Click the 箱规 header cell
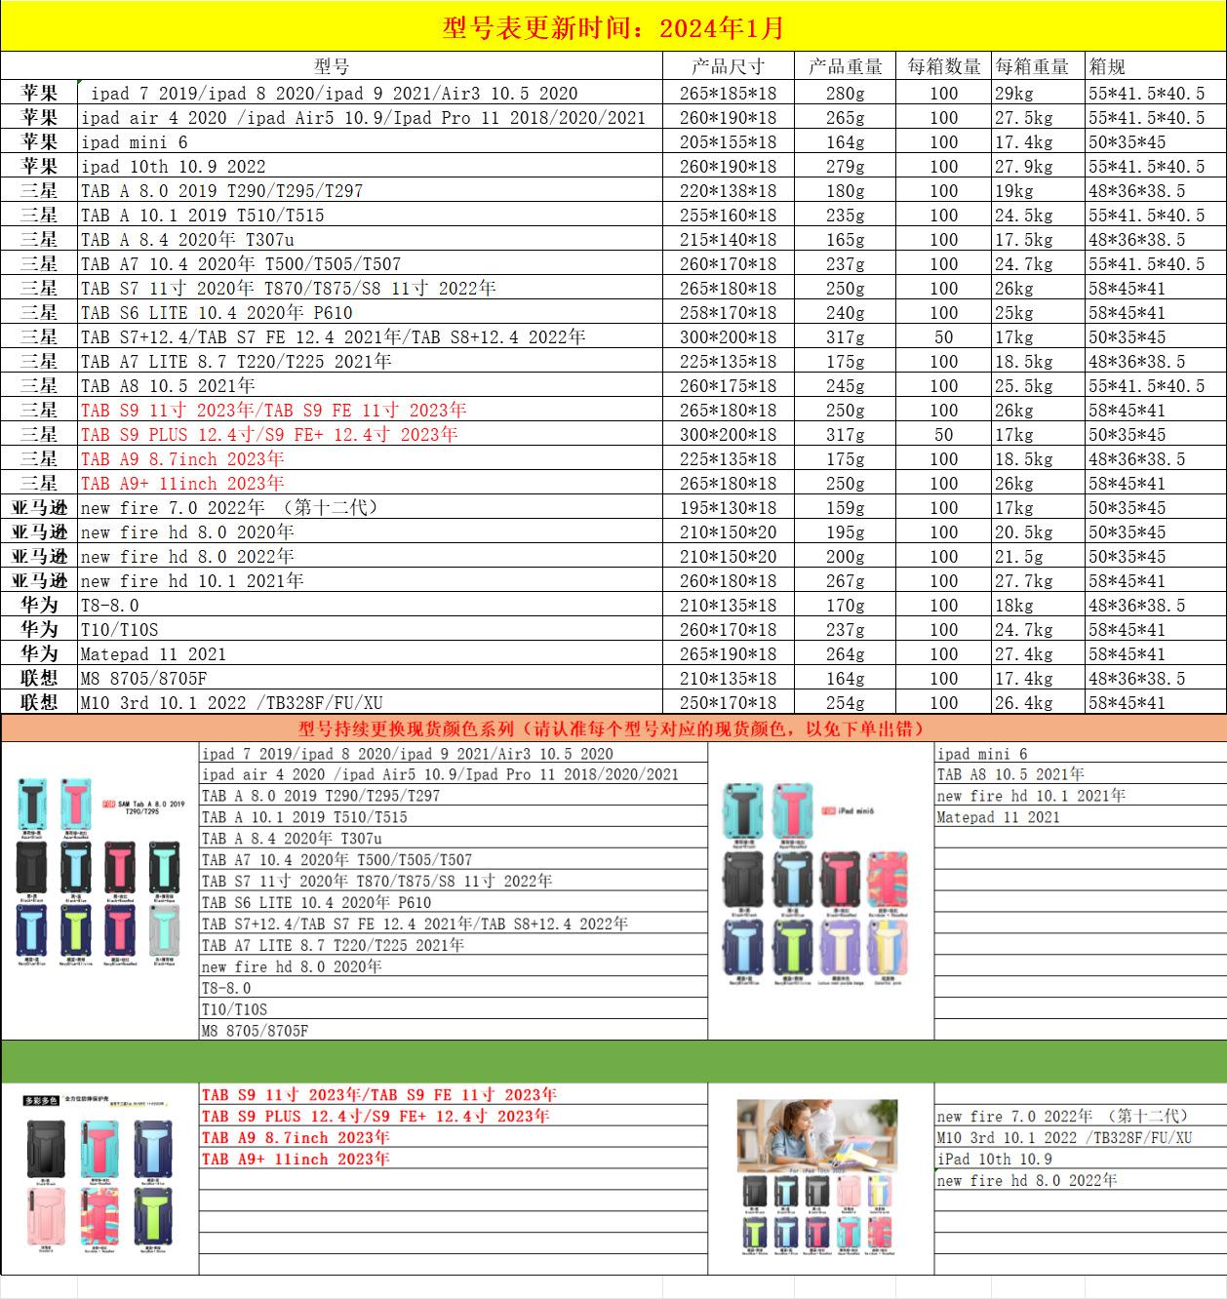Viewport: 1227px width, 1299px height. pyautogui.click(x=1108, y=66)
